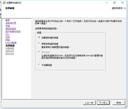Select 创建新的虚拟磁盘 radio button
Viewport: 128px width, 109px height.
(39, 37)
